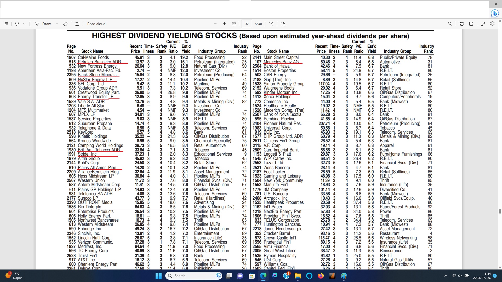
Task: Open the Paint app on taskbar
Action: click(344, 276)
